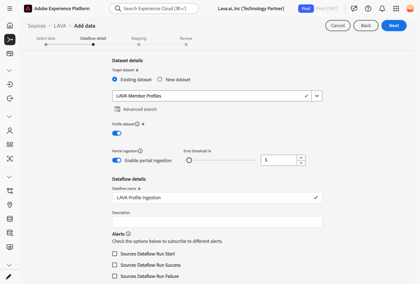Open the Identities person-frame sidebar icon
Viewport: 420px width, 284px height.
coord(10,159)
